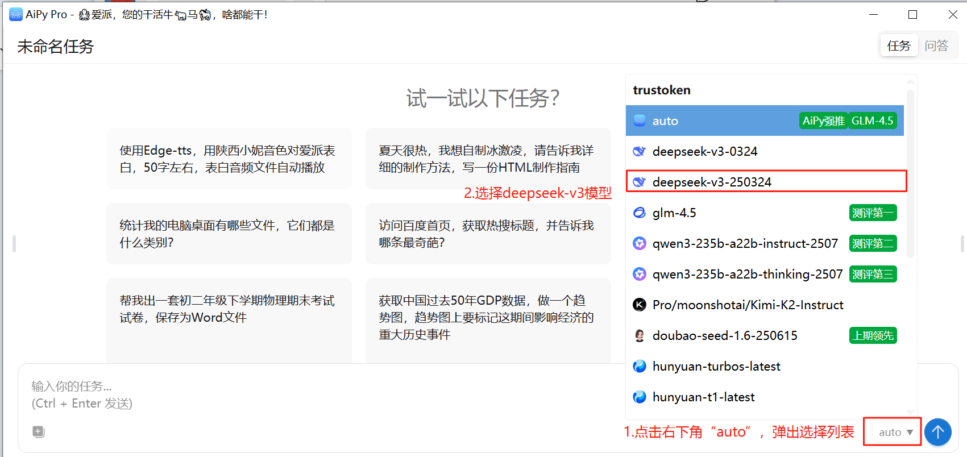Click the glm-4.5 model icon
967x457 pixels.
click(640, 213)
